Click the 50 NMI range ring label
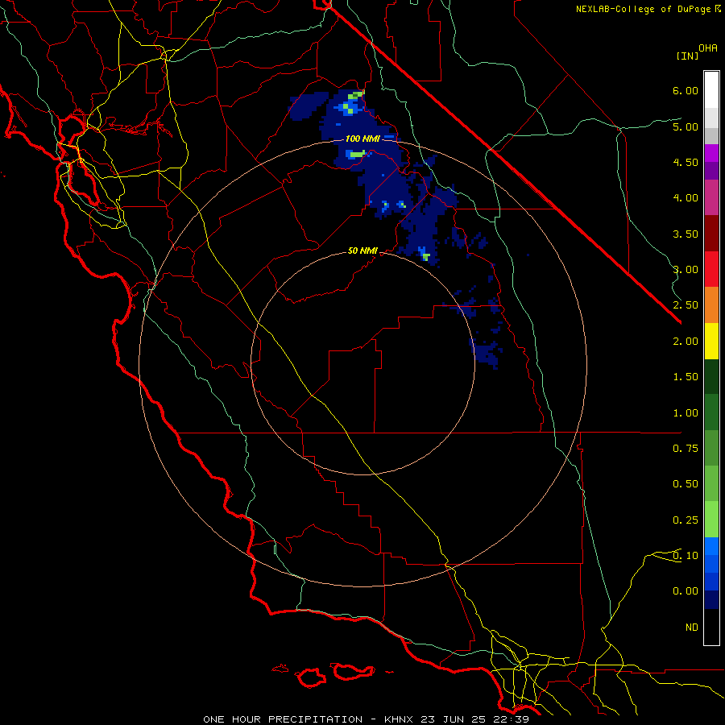Screen dimensions: 725x725 [362, 251]
